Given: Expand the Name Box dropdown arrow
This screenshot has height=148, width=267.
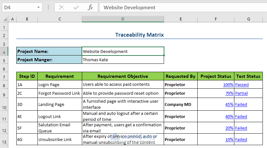Looking at the screenshot, I should (x=38, y=7).
